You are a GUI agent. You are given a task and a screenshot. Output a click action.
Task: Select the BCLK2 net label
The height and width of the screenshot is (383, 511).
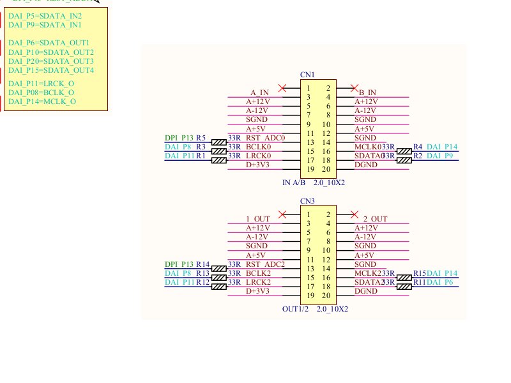point(259,273)
